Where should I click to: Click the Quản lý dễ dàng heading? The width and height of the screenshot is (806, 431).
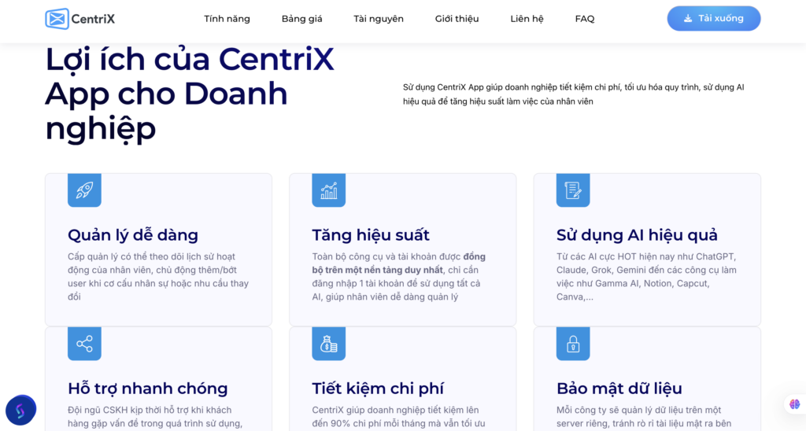point(132,235)
